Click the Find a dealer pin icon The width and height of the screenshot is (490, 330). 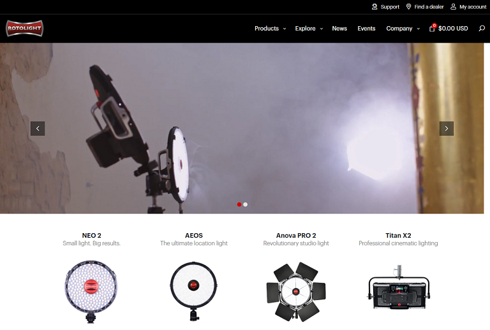pos(408,6)
